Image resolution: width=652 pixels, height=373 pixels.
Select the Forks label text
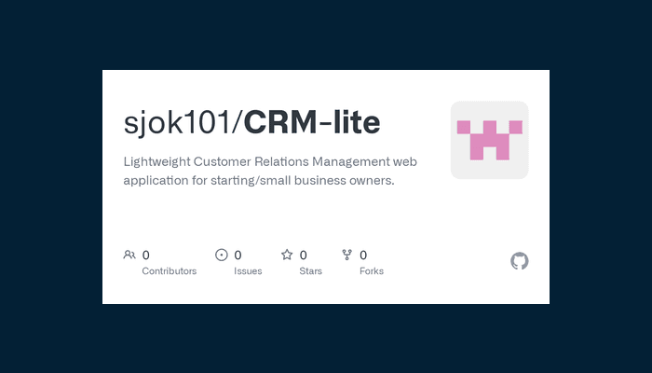click(372, 271)
